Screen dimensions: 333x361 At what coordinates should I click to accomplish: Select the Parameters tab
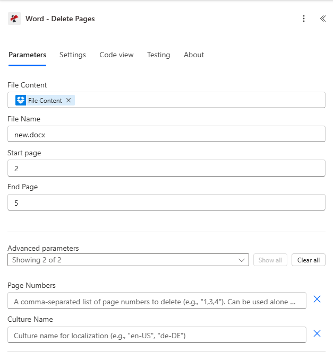point(28,55)
